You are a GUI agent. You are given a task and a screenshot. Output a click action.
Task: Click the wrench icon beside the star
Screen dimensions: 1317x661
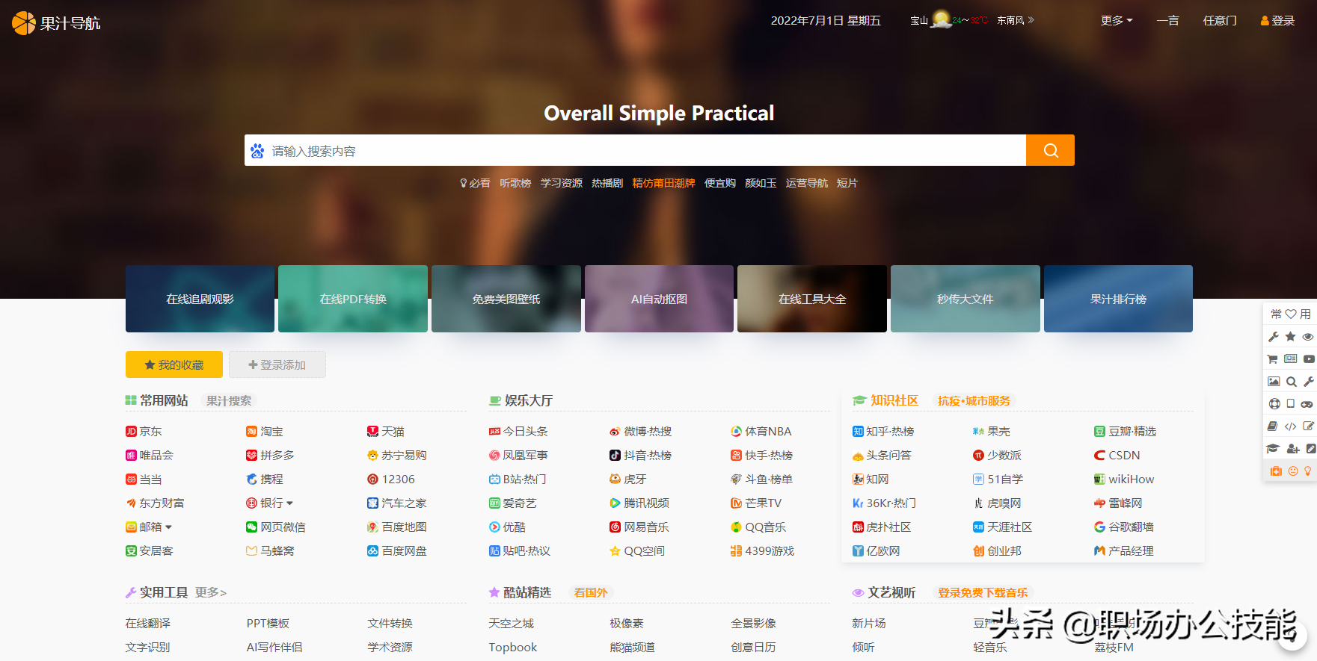(1273, 337)
